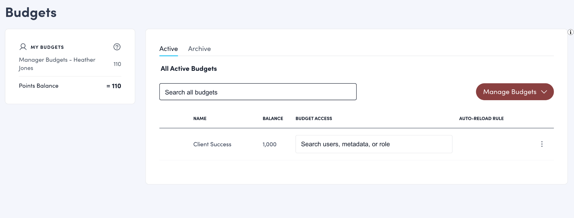
Task: Click the Budgets page title
Action: click(31, 13)
